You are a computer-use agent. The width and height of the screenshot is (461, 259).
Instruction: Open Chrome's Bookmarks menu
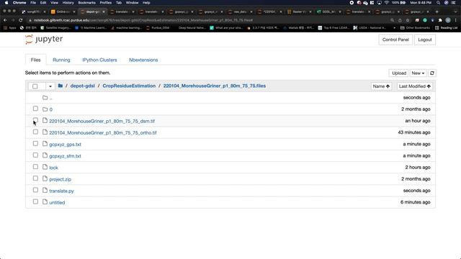point(86,3)
